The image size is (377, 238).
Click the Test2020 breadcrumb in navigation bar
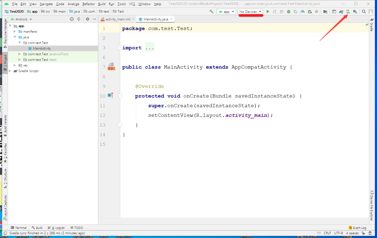(x=14, y=11)
